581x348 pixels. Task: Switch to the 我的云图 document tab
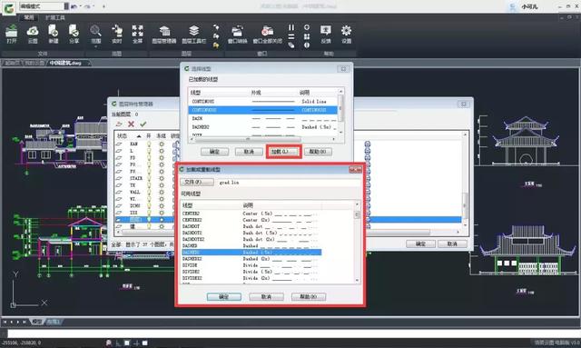[34, 63]
